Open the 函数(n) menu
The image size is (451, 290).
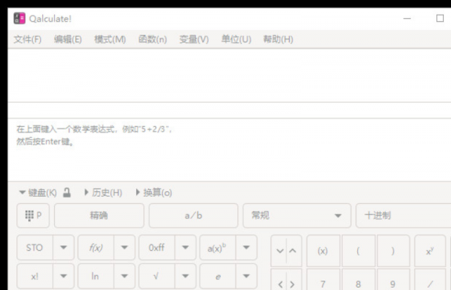point(153,39)
